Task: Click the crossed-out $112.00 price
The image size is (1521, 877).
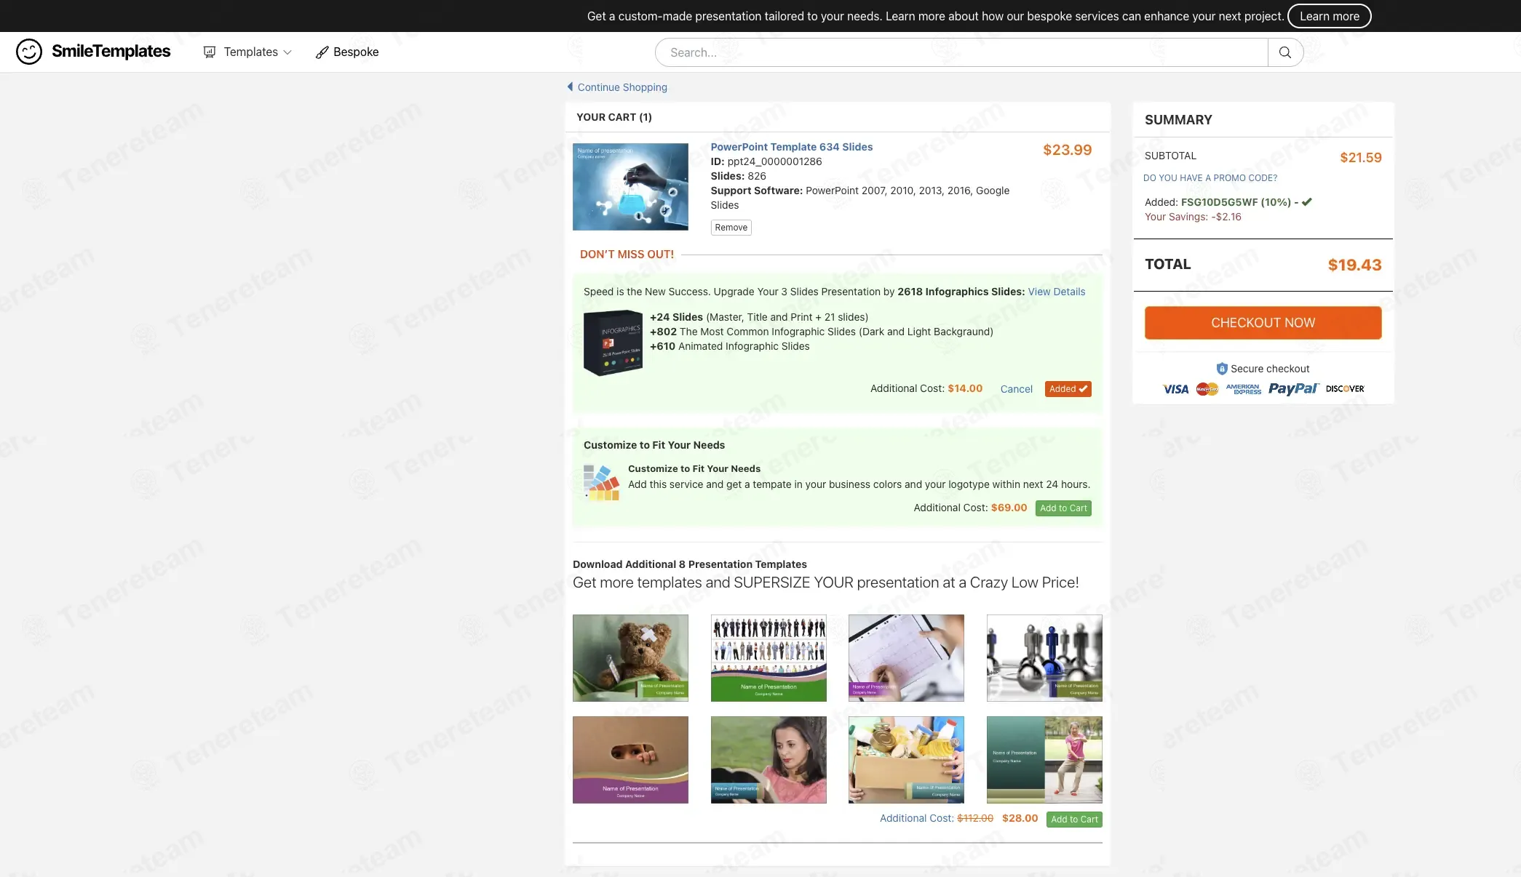Action: point(975,818)
